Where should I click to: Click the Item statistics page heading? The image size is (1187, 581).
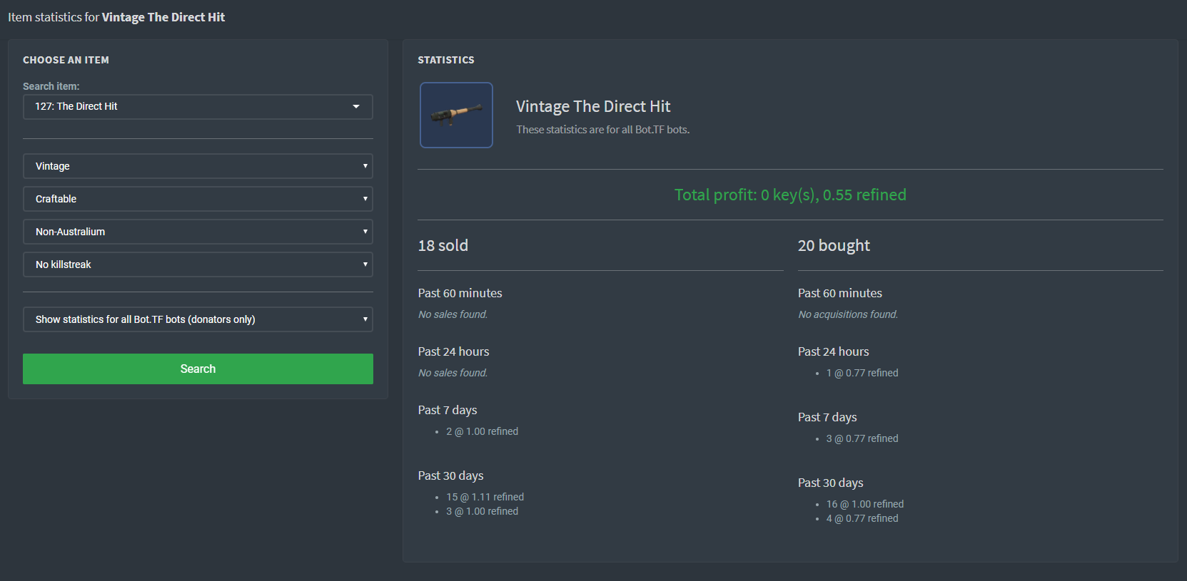tap(116, 17)
